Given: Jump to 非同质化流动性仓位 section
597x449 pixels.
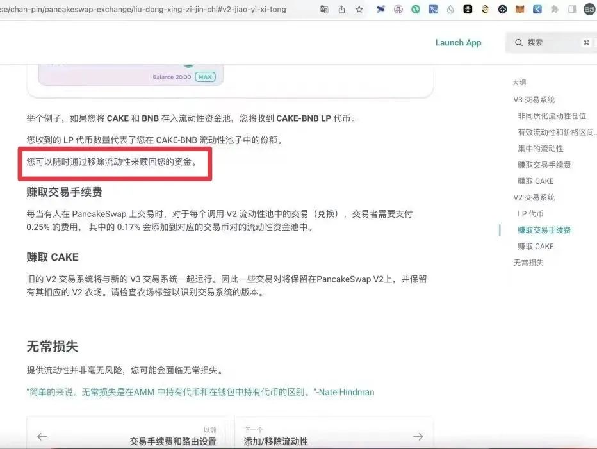Looking at the screenshot, I should coord(552,116).
